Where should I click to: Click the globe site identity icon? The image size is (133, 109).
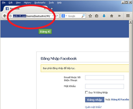(x=10, y=16)
